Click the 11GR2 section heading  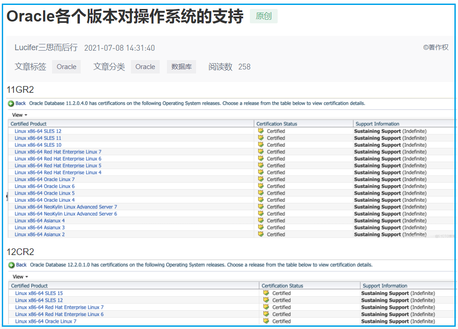click(20, 89)
